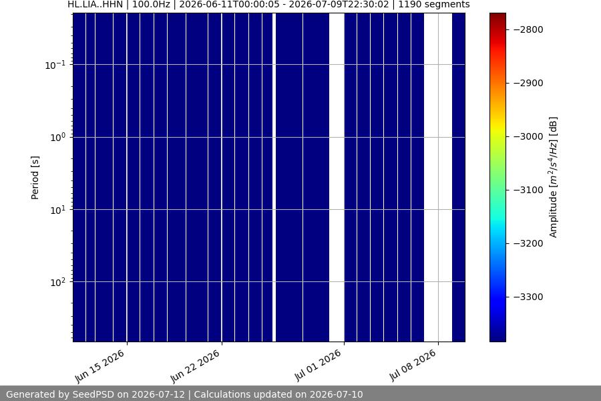Click the 'Period [s]' y-axis label
Image resolution: width=601 pixels, height=401 pixels.
click(x=35, y=178)
